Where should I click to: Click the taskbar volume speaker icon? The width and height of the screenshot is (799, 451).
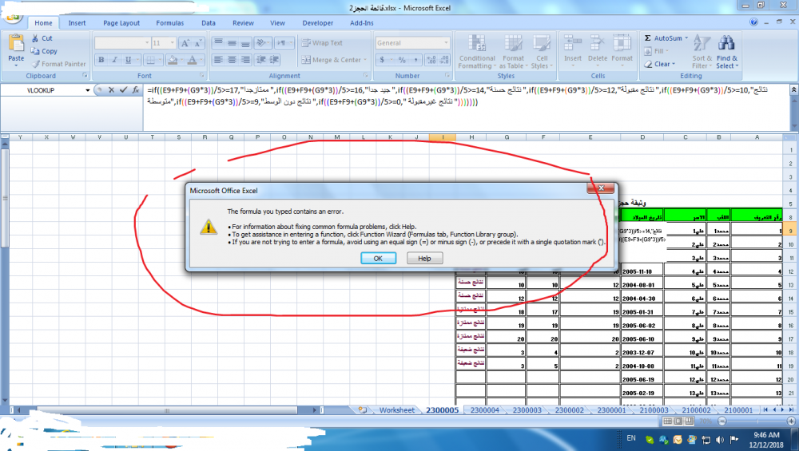720,439
